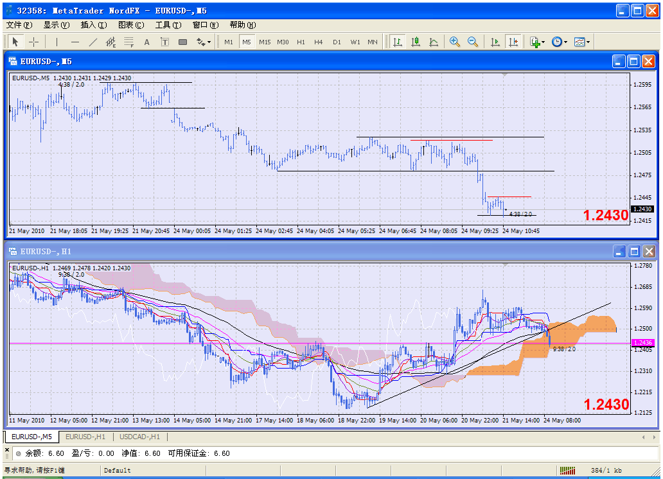Zoom out on the chart

pyautogui.click(x=473, y=42)
